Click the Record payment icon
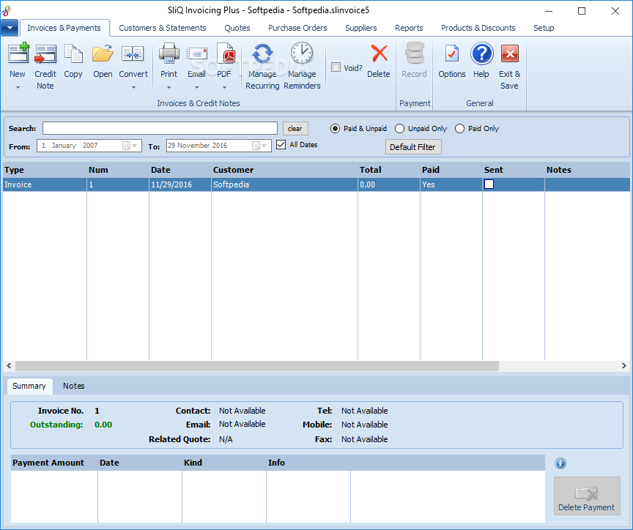 click(x=414, y=53)
